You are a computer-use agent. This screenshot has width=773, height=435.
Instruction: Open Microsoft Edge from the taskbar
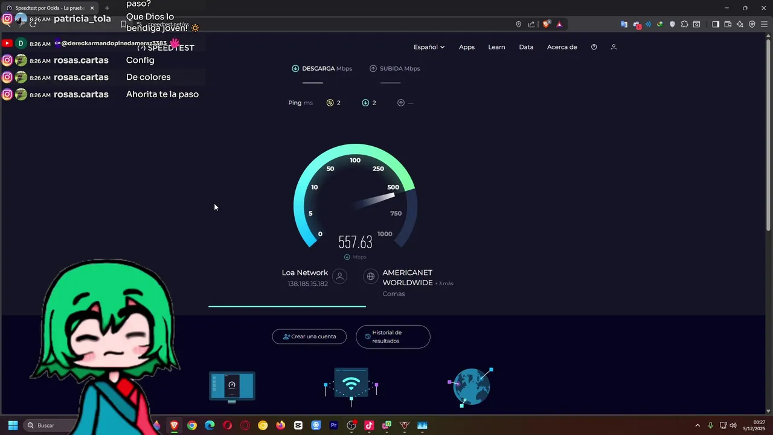(210, 425)
